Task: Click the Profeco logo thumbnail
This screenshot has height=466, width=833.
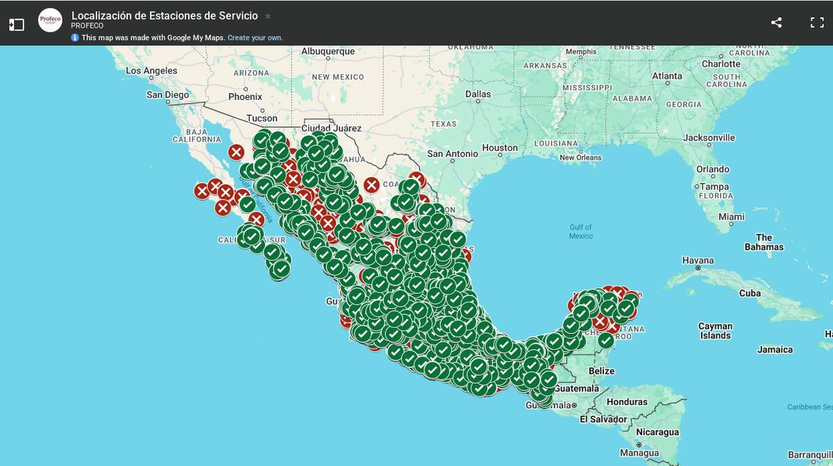Action: (50, 20)
